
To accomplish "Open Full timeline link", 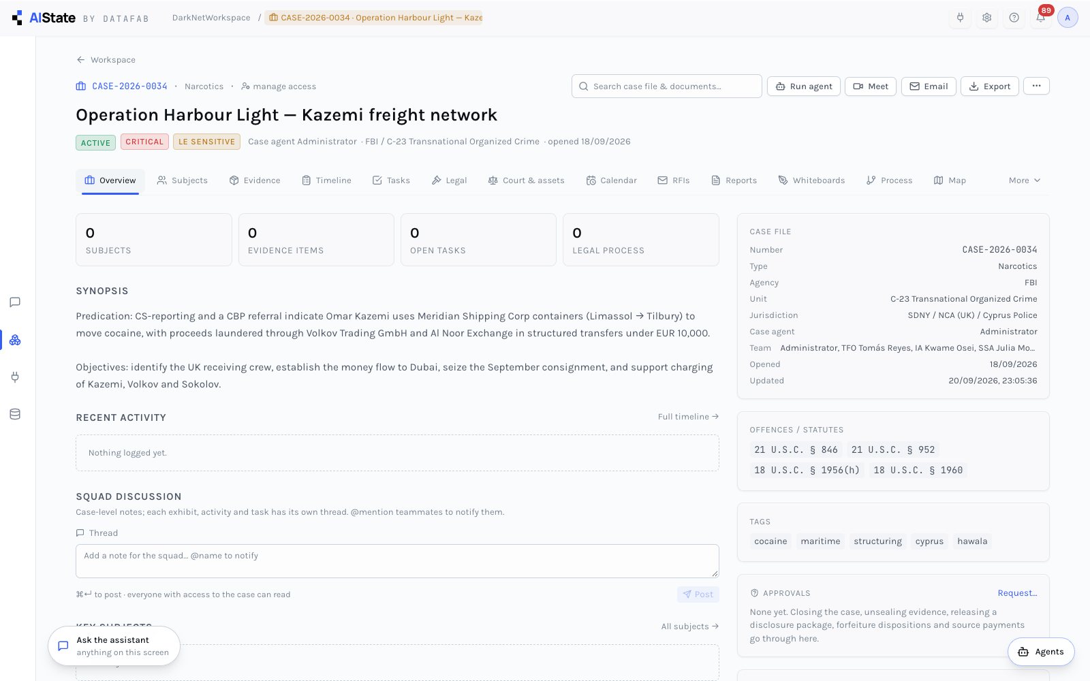I will click(688, 417).
